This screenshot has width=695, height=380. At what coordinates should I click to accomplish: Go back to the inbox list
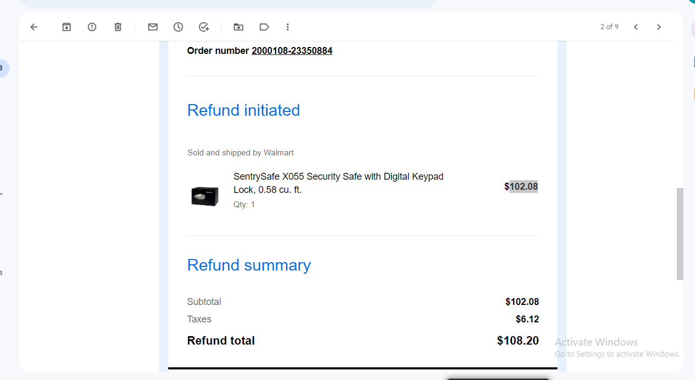tap(34, 27)
